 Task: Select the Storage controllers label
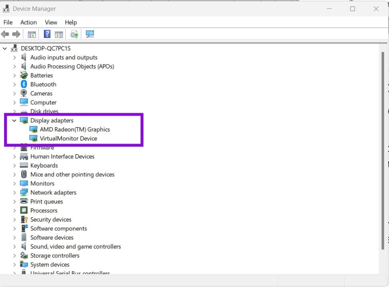click(54, 255)
